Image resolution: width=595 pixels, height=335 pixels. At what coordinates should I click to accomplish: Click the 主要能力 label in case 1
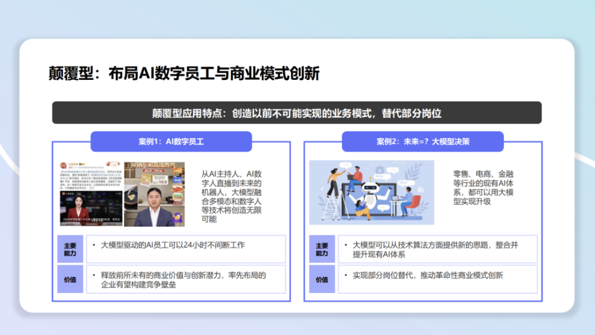(x=70, y=249)
